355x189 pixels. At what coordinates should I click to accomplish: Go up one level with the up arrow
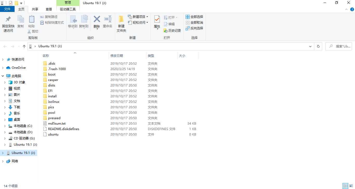coord(24,46)
